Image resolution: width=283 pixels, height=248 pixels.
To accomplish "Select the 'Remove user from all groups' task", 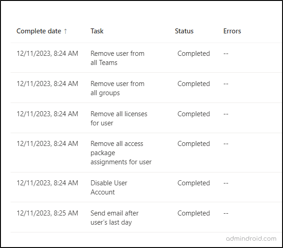I will (117, 88).
